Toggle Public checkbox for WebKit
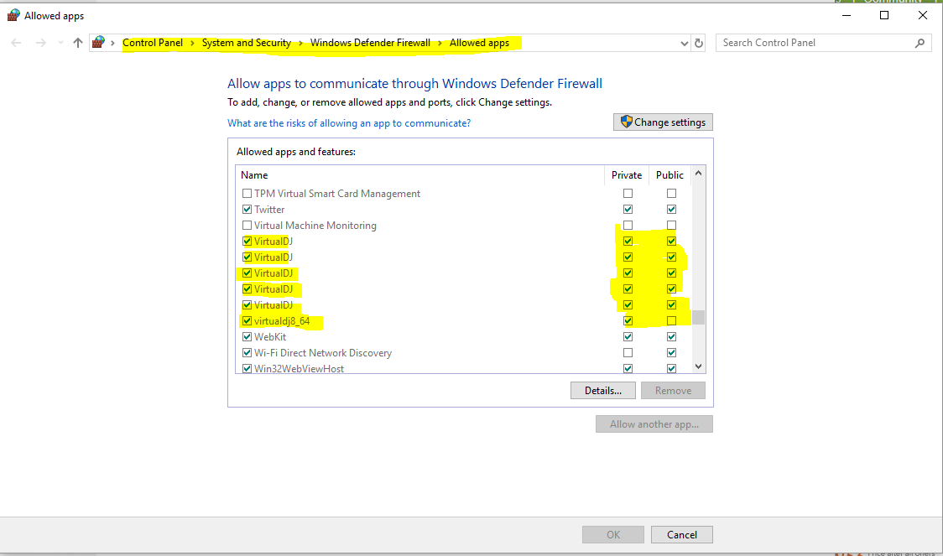 672,336
